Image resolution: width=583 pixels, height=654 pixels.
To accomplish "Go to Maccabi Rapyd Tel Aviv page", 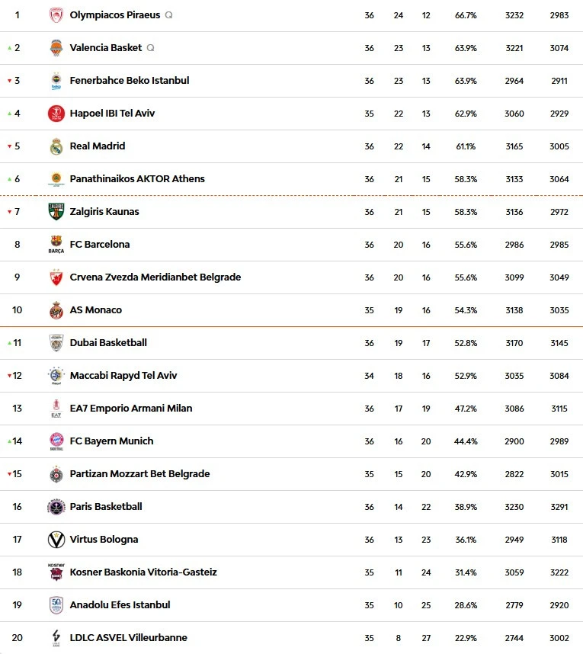I will (123, 376).
